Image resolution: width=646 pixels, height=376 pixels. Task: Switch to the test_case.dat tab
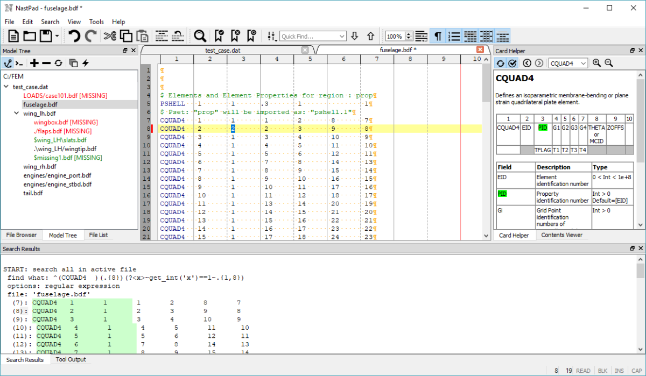(223, 49)
